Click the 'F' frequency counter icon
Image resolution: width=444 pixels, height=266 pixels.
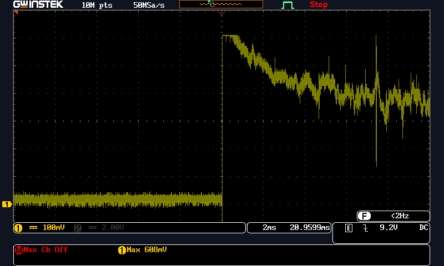(x=364, y=216)
